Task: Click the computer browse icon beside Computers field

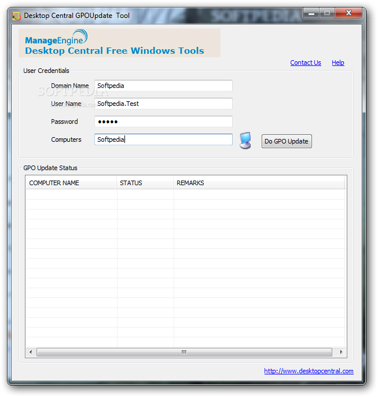Action: (245, 141)
